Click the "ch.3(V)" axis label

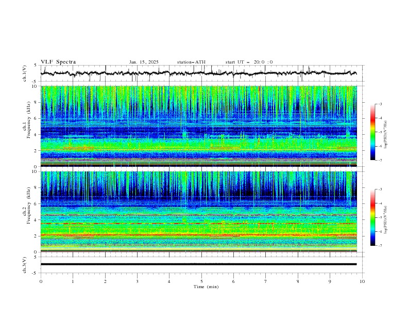click(x=25, y=265)
